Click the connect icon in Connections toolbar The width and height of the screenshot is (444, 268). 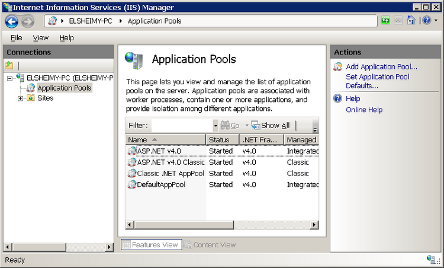(9, 65)
